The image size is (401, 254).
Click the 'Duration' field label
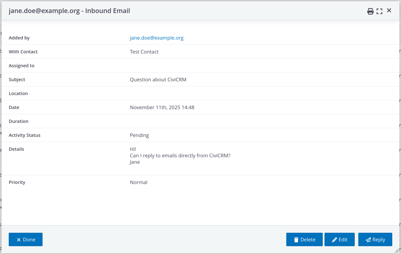18,121
